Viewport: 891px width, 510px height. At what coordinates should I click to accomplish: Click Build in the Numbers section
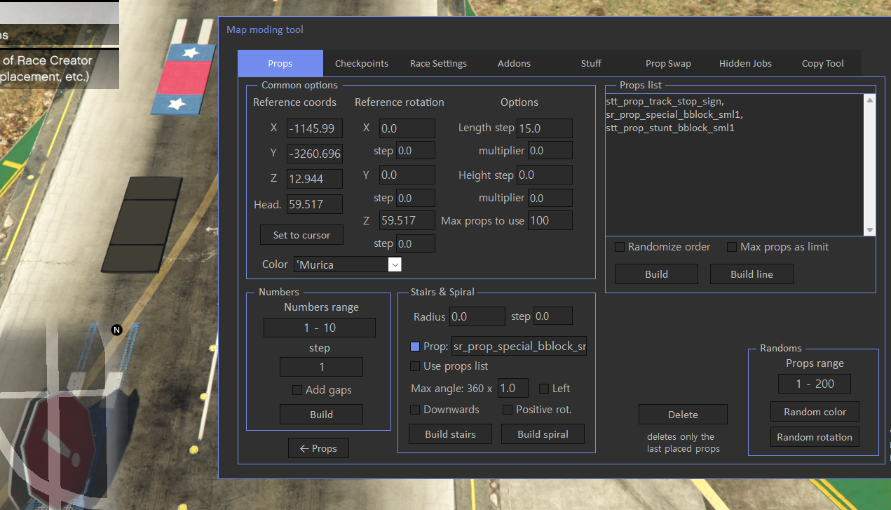tap(321, 415)
